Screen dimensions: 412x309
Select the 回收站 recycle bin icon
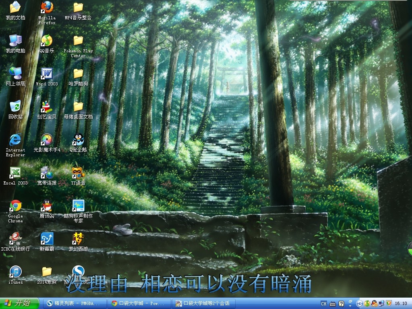15,110
